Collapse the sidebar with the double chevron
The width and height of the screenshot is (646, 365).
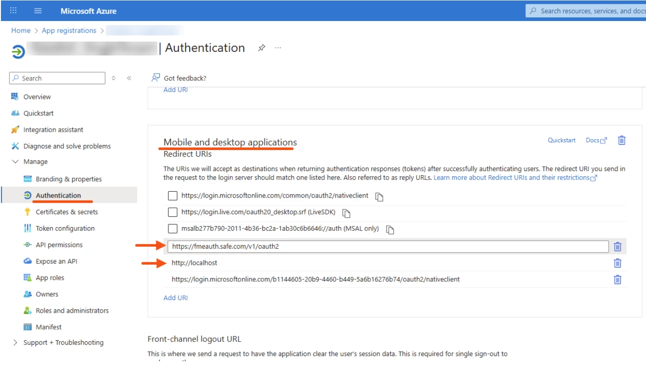pyautogui.click(x=129, y=78)
